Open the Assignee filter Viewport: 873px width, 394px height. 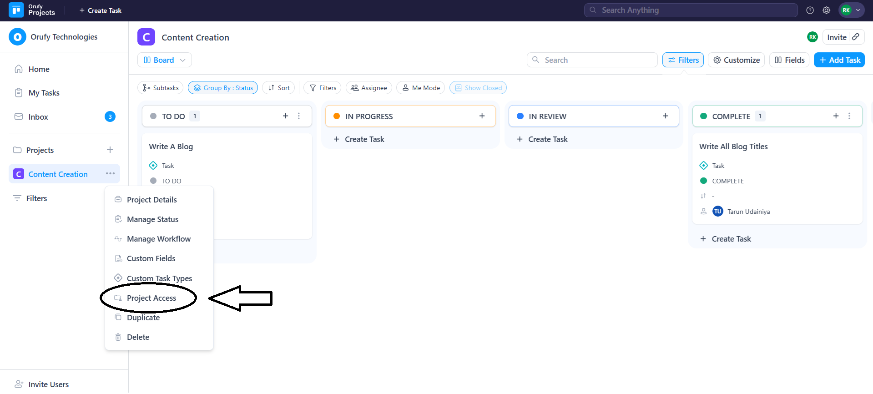tap(368, 88)
